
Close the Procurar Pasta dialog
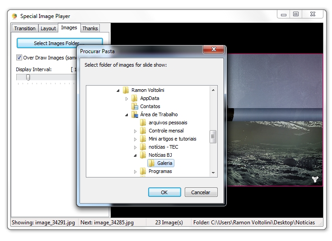click(x=213, y=50)
